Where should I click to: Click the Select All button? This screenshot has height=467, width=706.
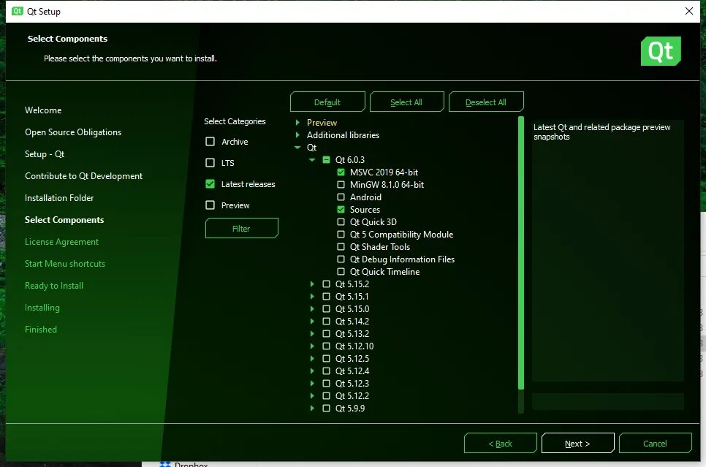pos(406,102)
